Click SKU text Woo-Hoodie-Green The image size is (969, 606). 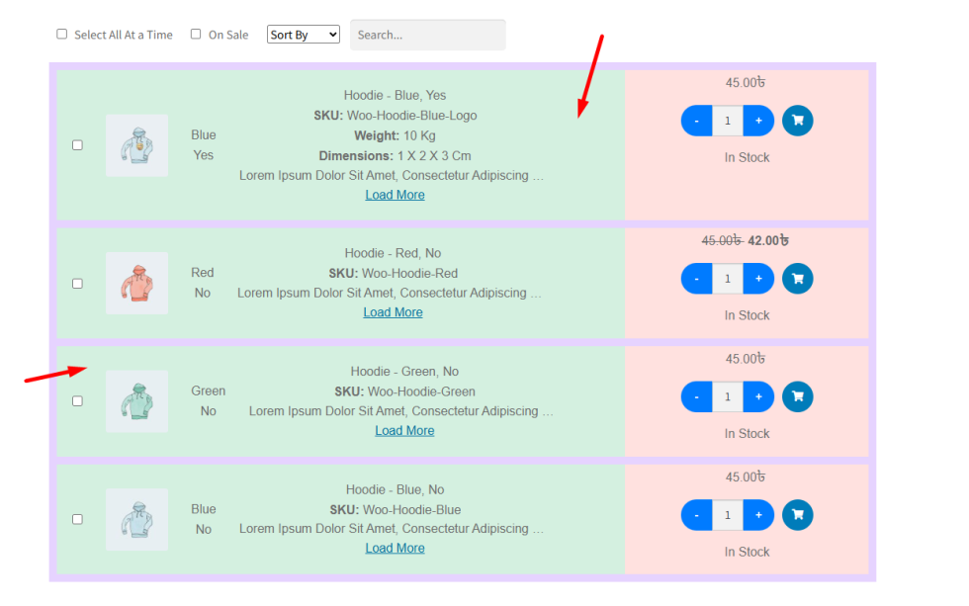tap(421, 391)
